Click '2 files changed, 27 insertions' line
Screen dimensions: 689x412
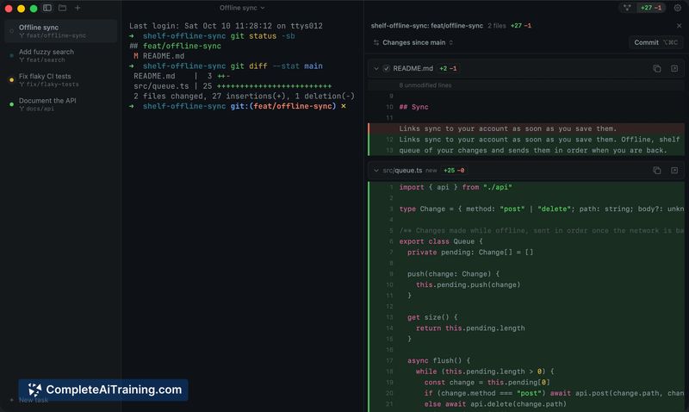point(244,97)
